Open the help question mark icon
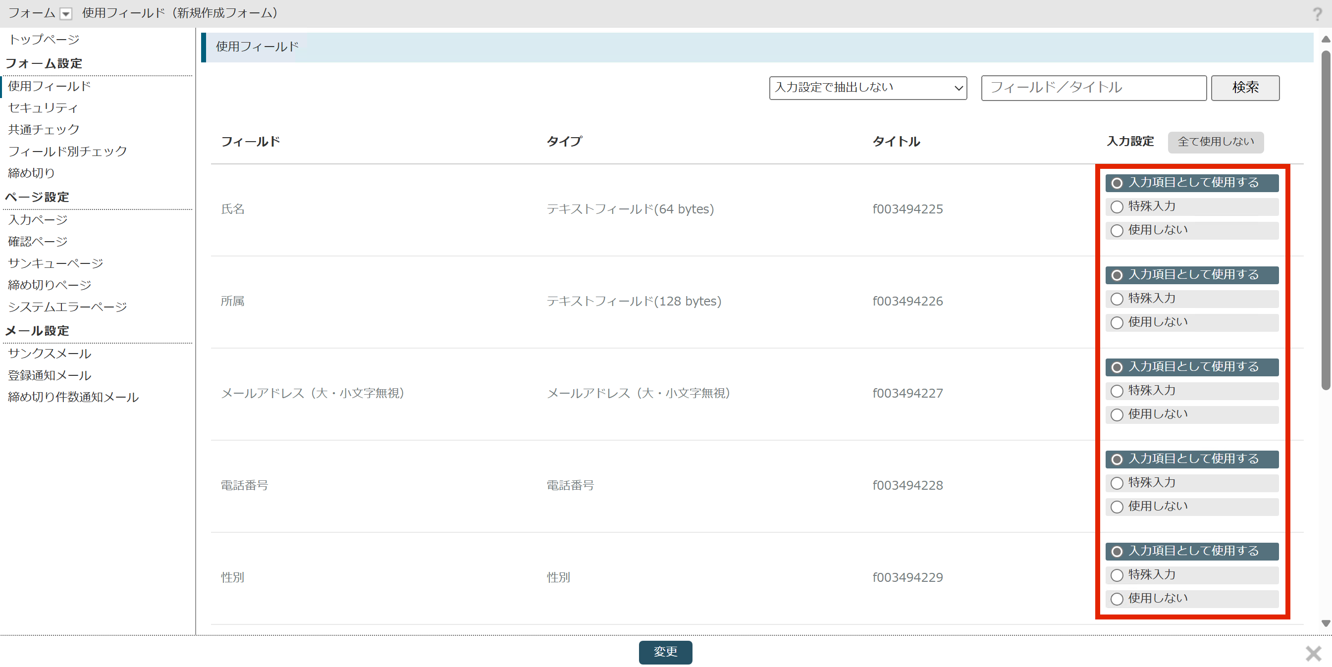 click(x=1317, y=14)
